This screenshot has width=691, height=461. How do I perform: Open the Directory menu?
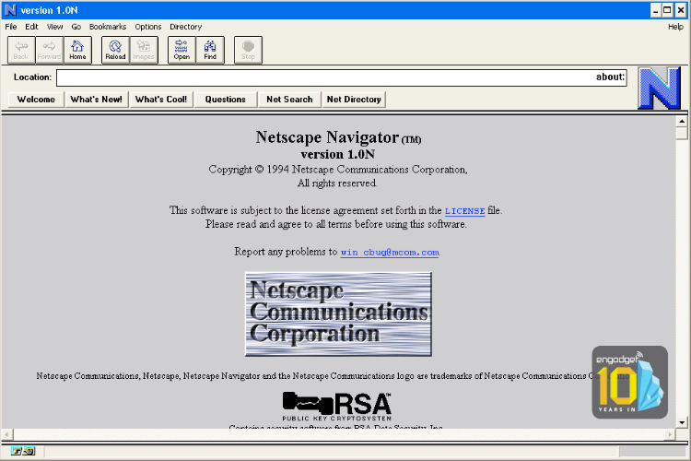[x=185, y=27]
